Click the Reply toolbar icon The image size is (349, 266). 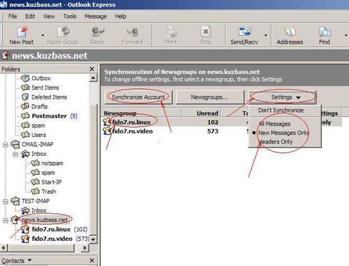click(x=97, y=32)
